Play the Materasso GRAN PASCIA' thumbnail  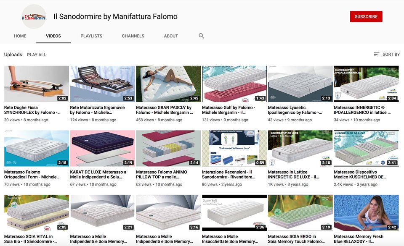(x=168, y=84)
